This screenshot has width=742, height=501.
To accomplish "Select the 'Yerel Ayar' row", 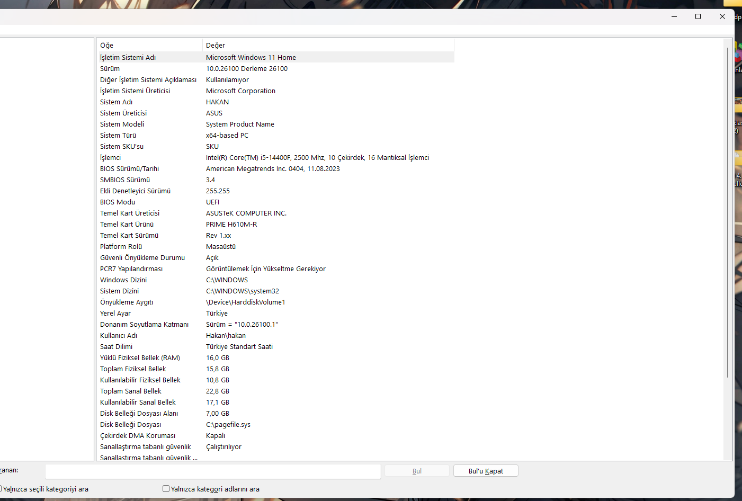I will tap(275, 314).
